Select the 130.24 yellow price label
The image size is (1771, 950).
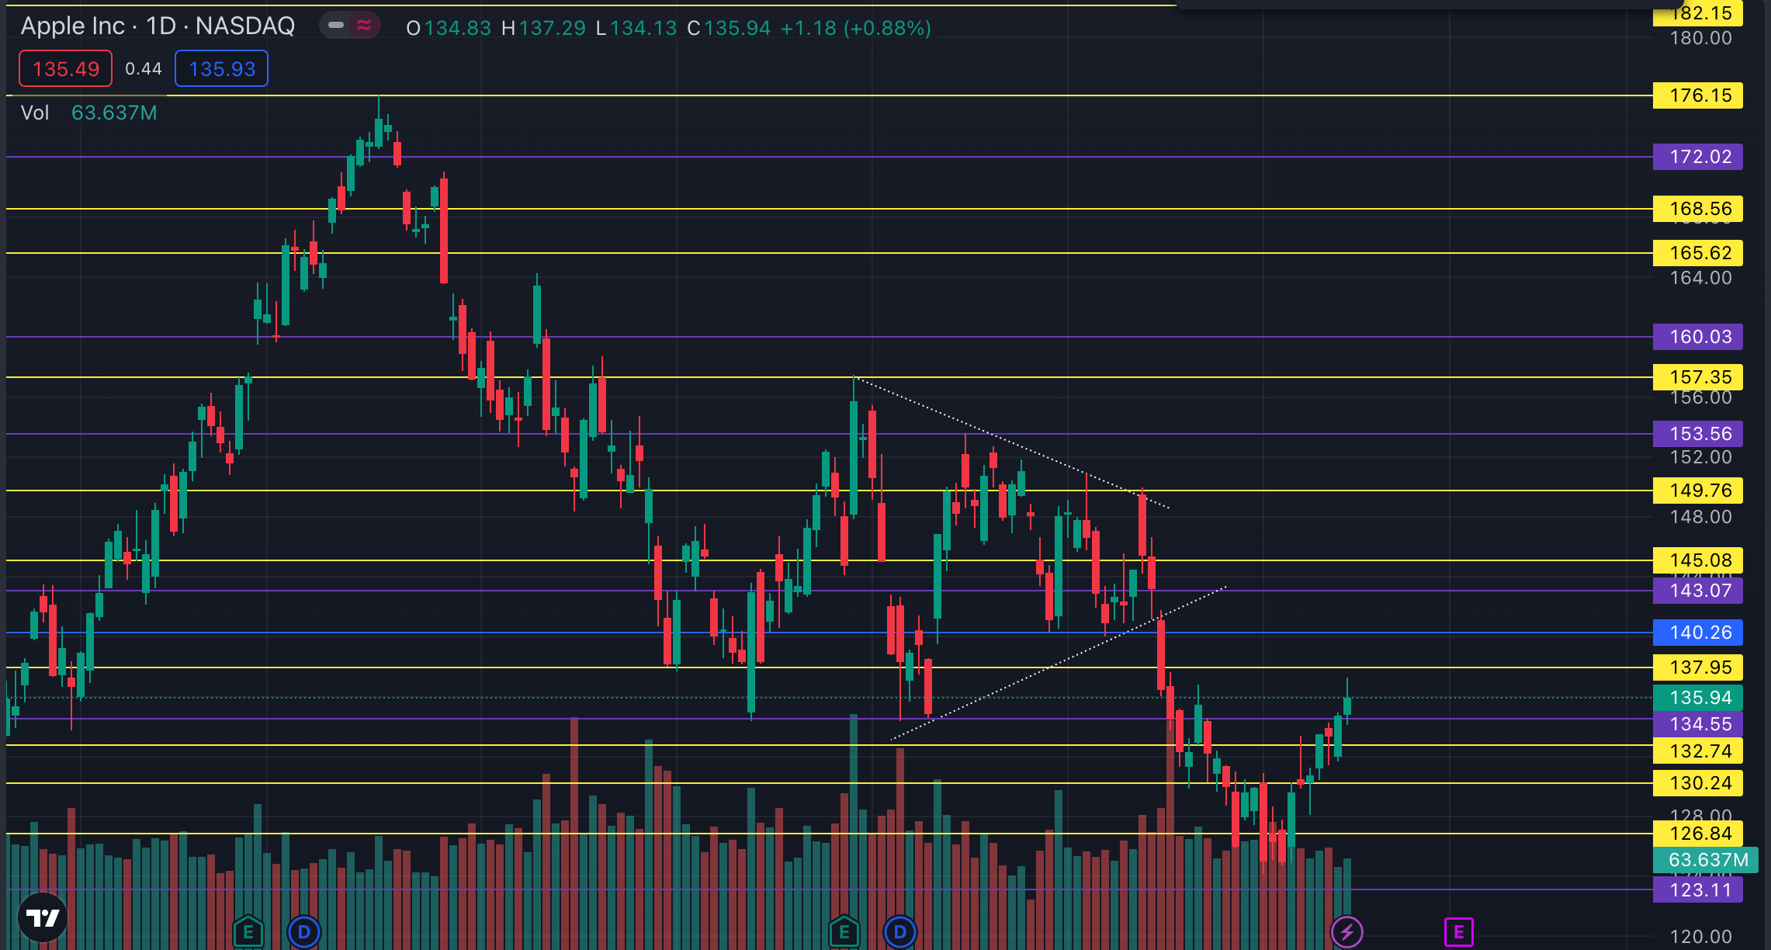(x=1698, y=783)
